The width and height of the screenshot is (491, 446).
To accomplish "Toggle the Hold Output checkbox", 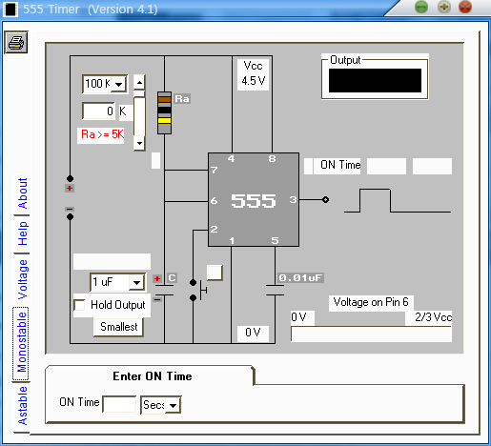I will point(79,305).
